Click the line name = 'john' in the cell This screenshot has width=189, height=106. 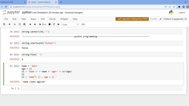[x=30, y=66]
